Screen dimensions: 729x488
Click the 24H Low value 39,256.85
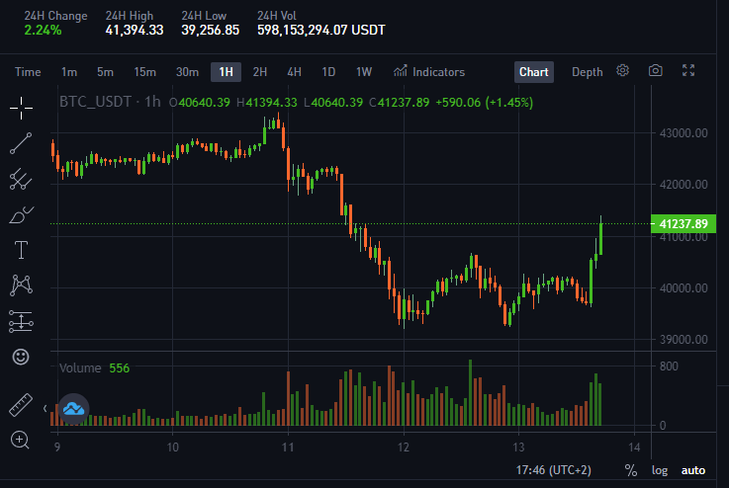[210, 31]
